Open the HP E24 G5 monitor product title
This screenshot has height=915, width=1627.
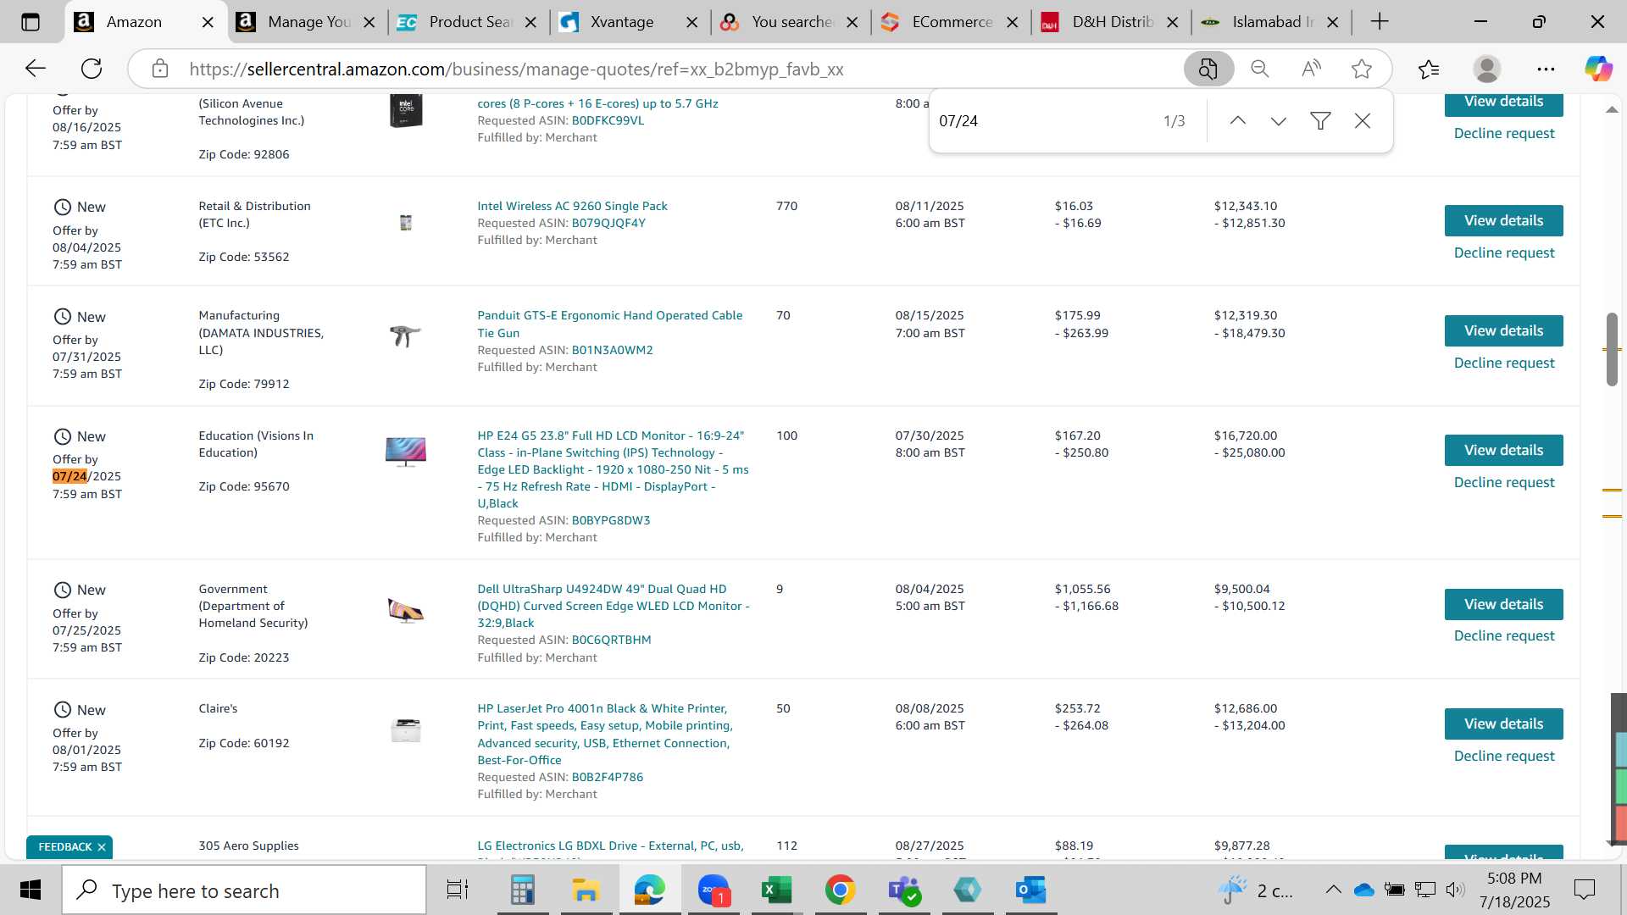pyautogui.click(x=613, y=469)
